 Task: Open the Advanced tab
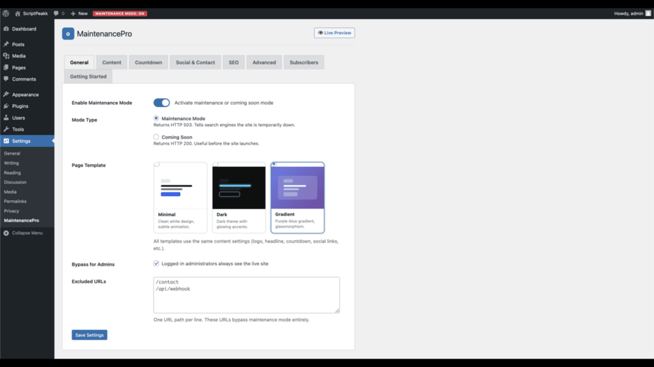tap(264, 62)
